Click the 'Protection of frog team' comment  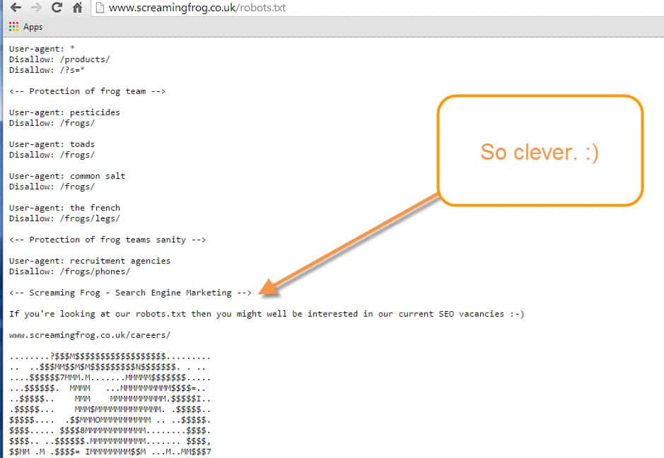click(87, 91)
